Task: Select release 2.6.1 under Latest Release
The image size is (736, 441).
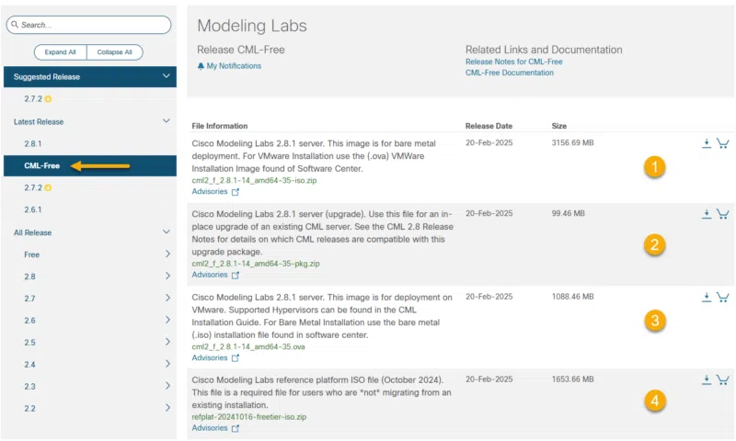Action: (34, 209)
